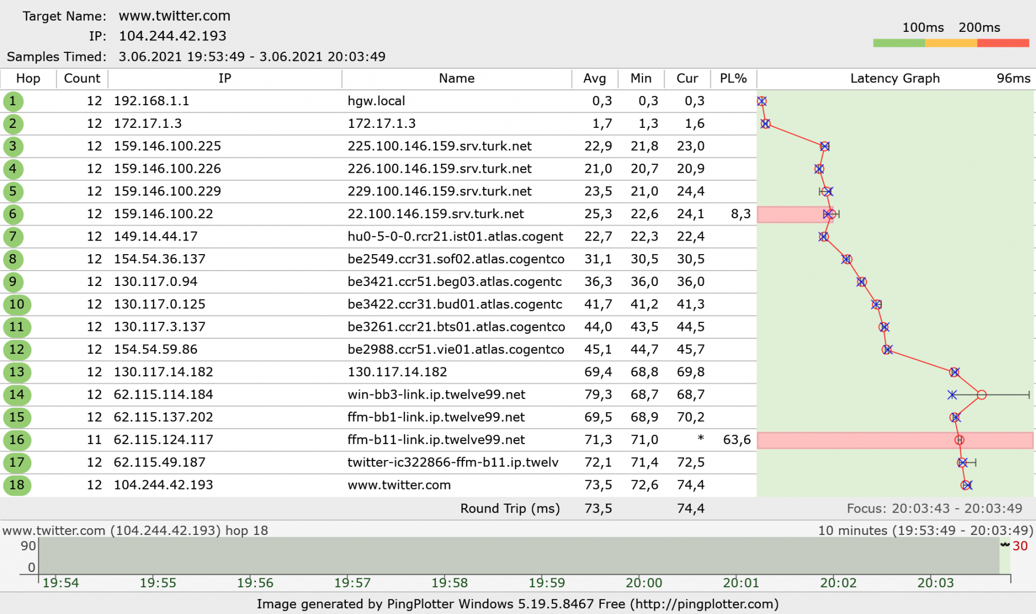The width and height of the screenshot is (1036, 614).
Task: Click the IP column header
Action: [225, 78]
